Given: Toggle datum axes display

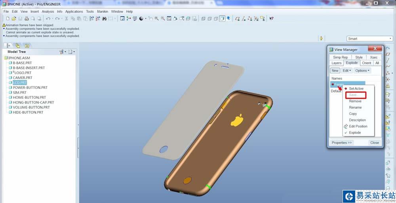Looking at the screenshot, I should [x=244, y=19].
